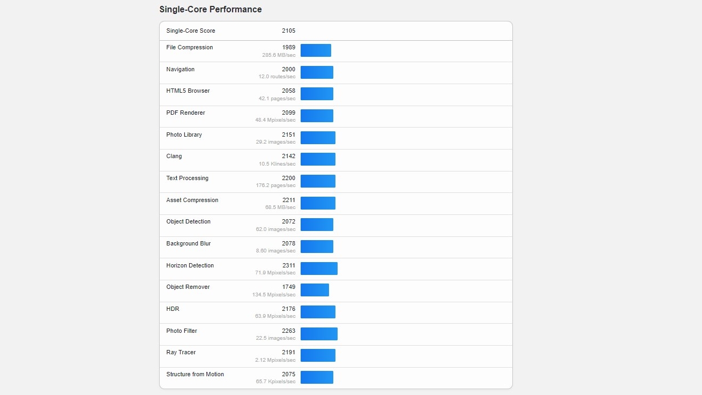Select the Clang benchmark label
Viewport: 702px width, 395px height.
click(x=174, y=156)
